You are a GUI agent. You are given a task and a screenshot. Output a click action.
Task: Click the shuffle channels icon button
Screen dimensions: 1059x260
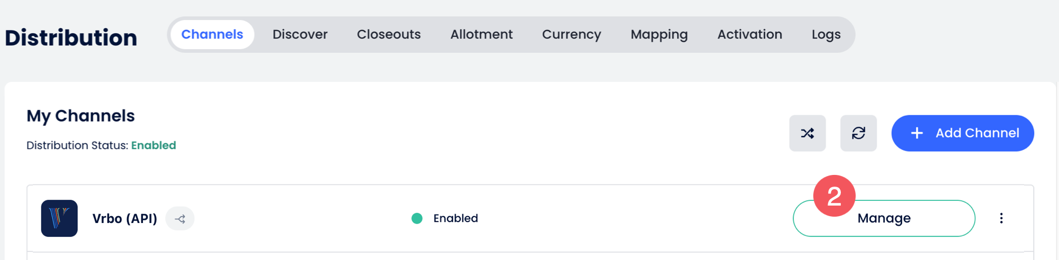point(807,133)
